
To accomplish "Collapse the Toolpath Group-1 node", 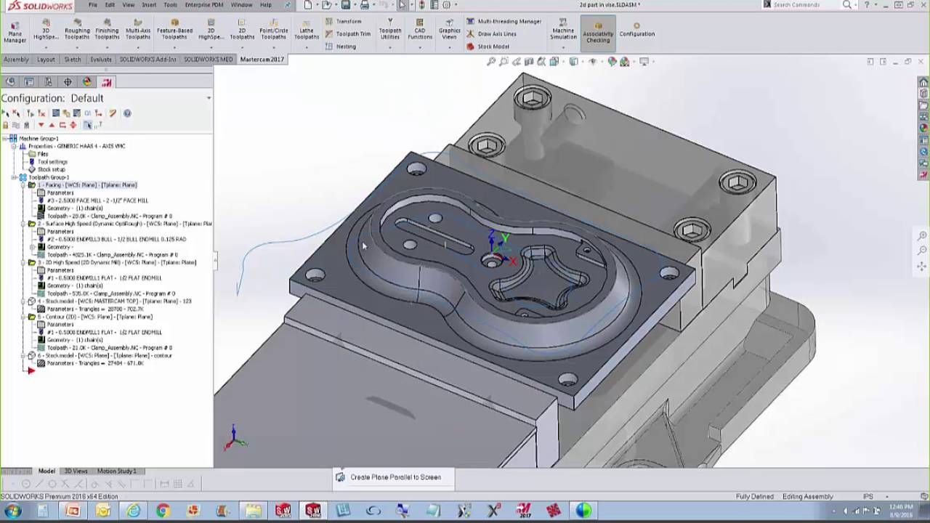I will tap(14, 177).
